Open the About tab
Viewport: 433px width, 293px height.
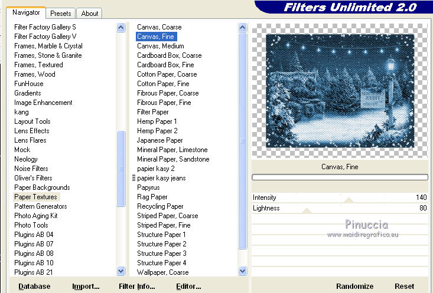coord(89,14)
